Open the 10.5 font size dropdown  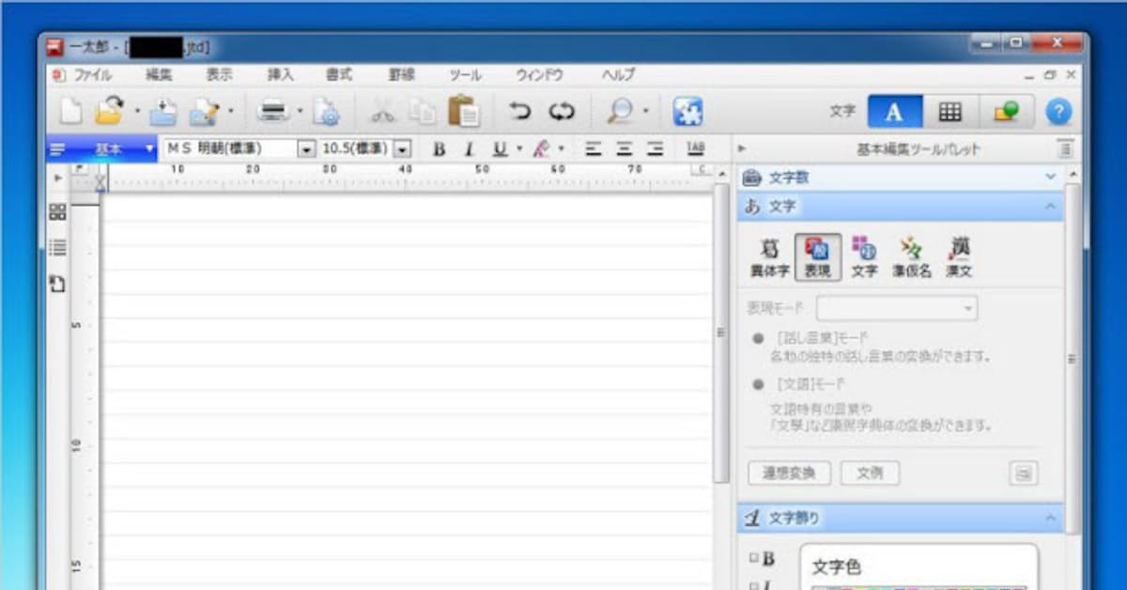coord(402,148)
